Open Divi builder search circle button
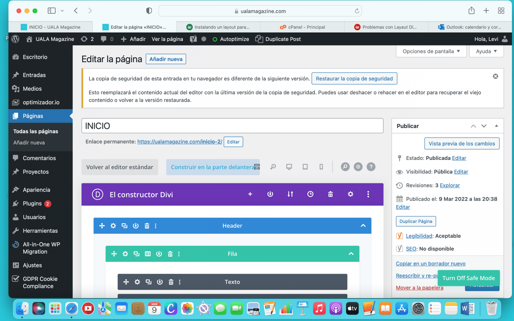Viewport: 514px width, 321px height. point(345,167)
